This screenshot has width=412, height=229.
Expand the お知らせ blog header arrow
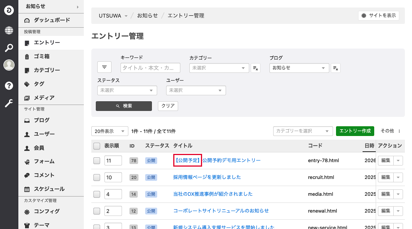[x=78, y=7]
